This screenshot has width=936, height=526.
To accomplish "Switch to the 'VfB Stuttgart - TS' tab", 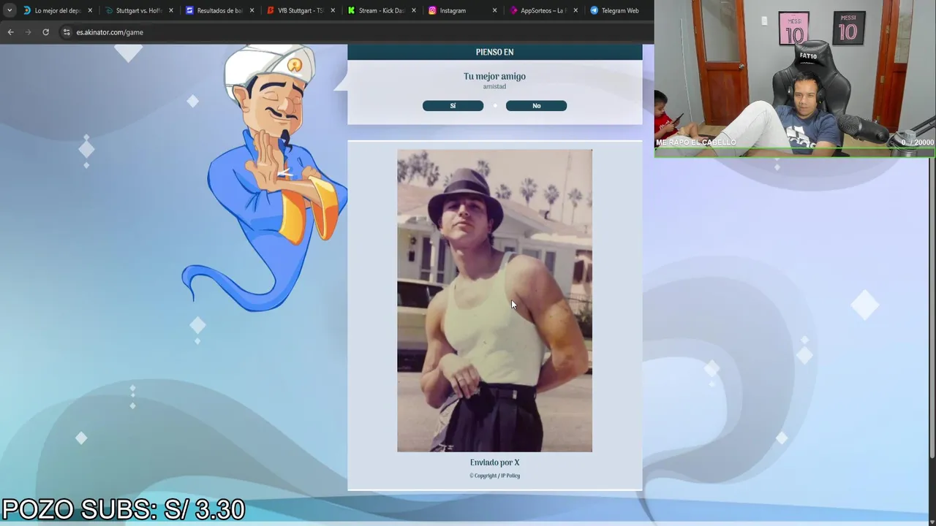I will pos(302,10).
